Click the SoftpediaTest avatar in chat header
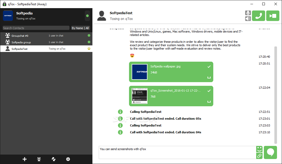The image size is (282, 164). point(102,16)
